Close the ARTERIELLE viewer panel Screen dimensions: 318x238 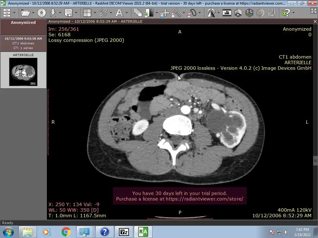(315, 21)
